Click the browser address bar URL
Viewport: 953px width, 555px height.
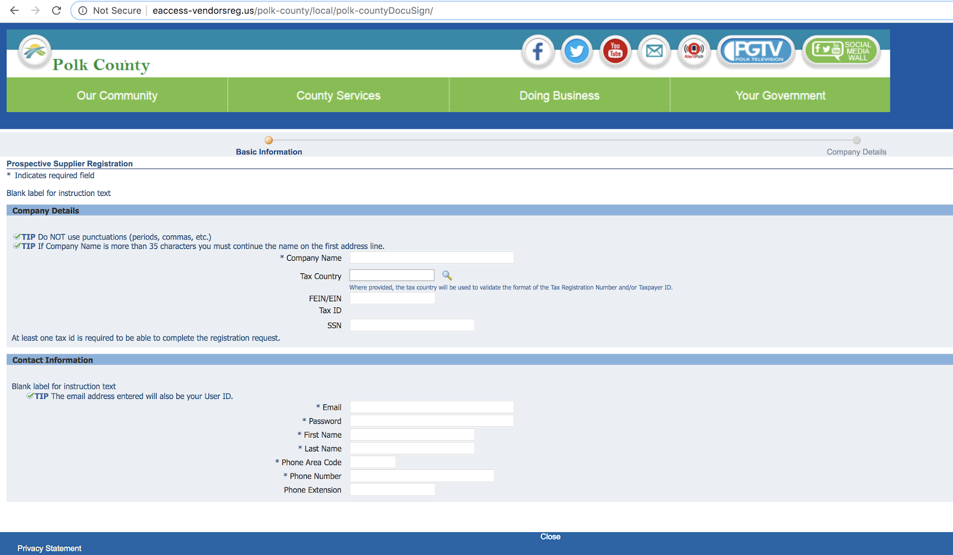click(292, 11)
